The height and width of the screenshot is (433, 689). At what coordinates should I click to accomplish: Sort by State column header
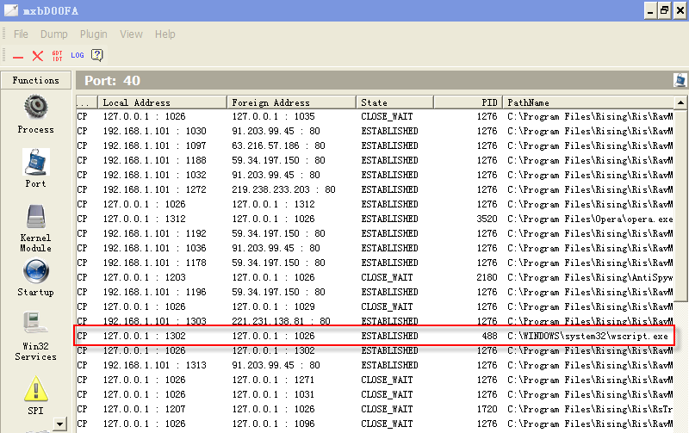click(x=394, y=102)
